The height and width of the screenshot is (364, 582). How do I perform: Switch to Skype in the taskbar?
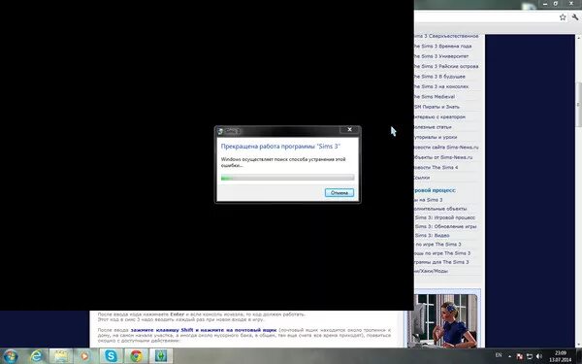tap(111, 356)
